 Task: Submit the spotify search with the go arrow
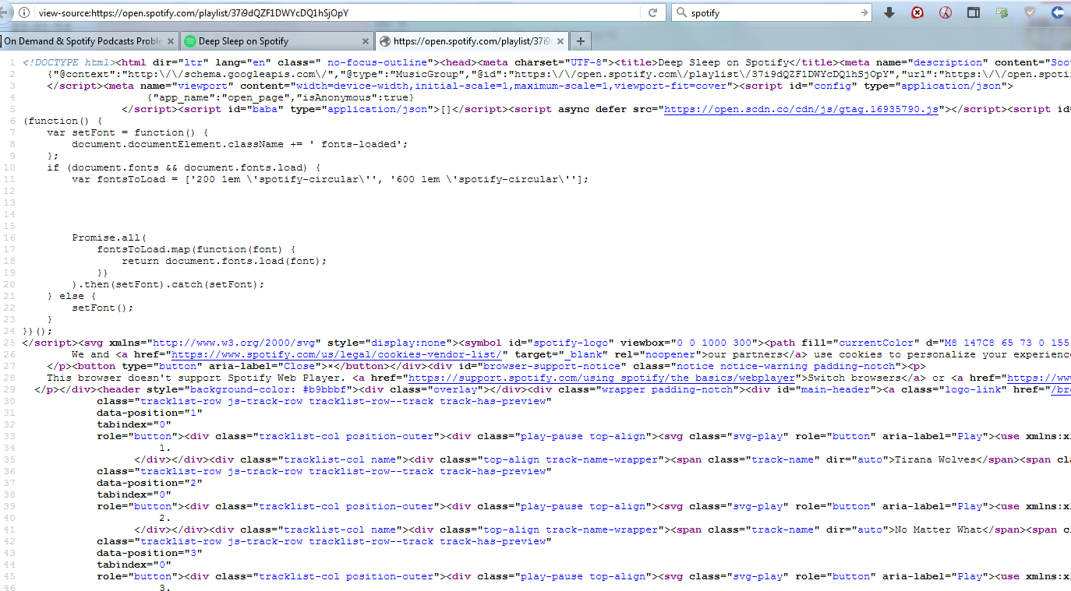click(x=864, y=12)
